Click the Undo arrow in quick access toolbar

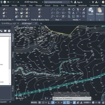pos(8,2)
